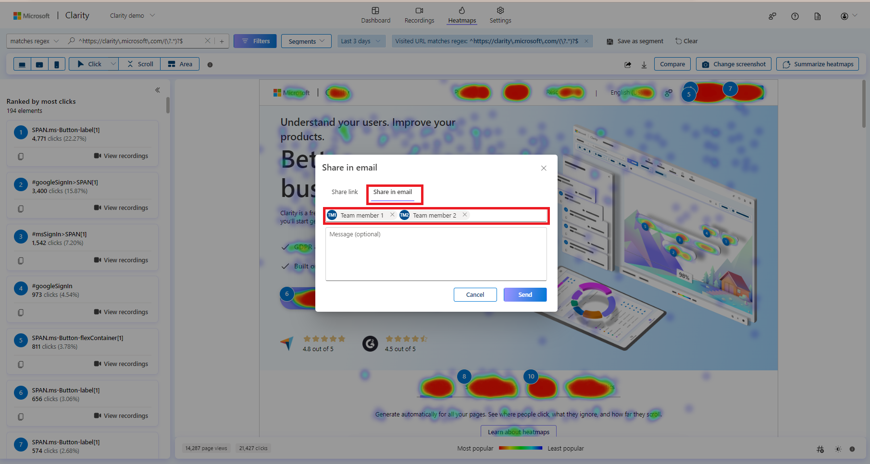Click the heatmap popularity color legend bar
870x464 pixels.
point(521,448)
